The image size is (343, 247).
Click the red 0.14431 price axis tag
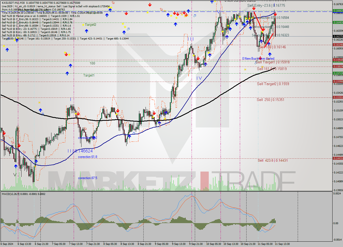coord(337,158)
